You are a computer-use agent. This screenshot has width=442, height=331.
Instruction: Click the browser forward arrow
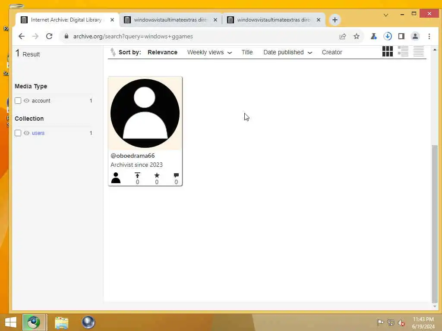(x=35, y=36)
